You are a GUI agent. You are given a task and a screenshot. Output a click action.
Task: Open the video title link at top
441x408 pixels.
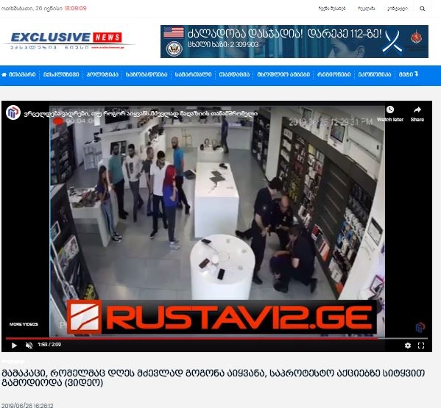[141, 114]
